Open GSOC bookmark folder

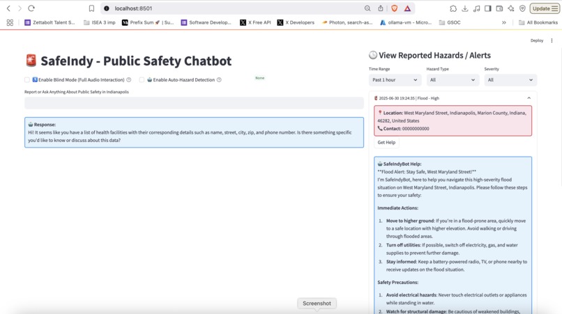pos(450,22)
